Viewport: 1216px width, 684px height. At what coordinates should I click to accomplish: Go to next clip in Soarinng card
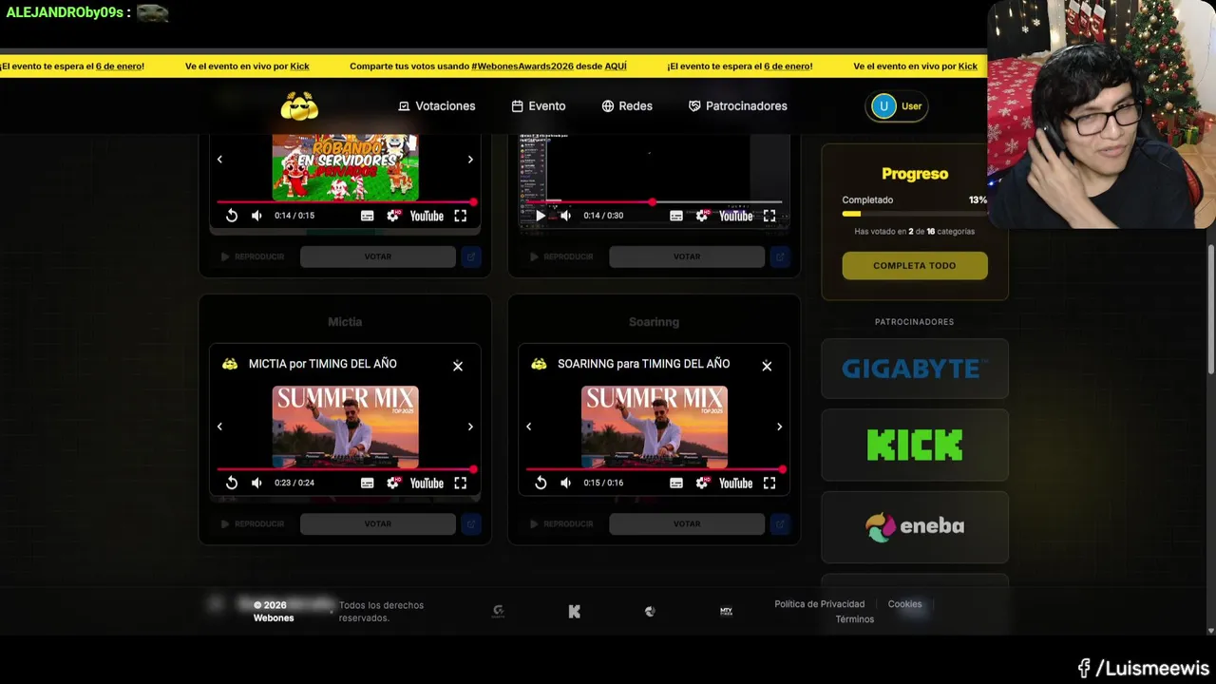pos(779,427)
